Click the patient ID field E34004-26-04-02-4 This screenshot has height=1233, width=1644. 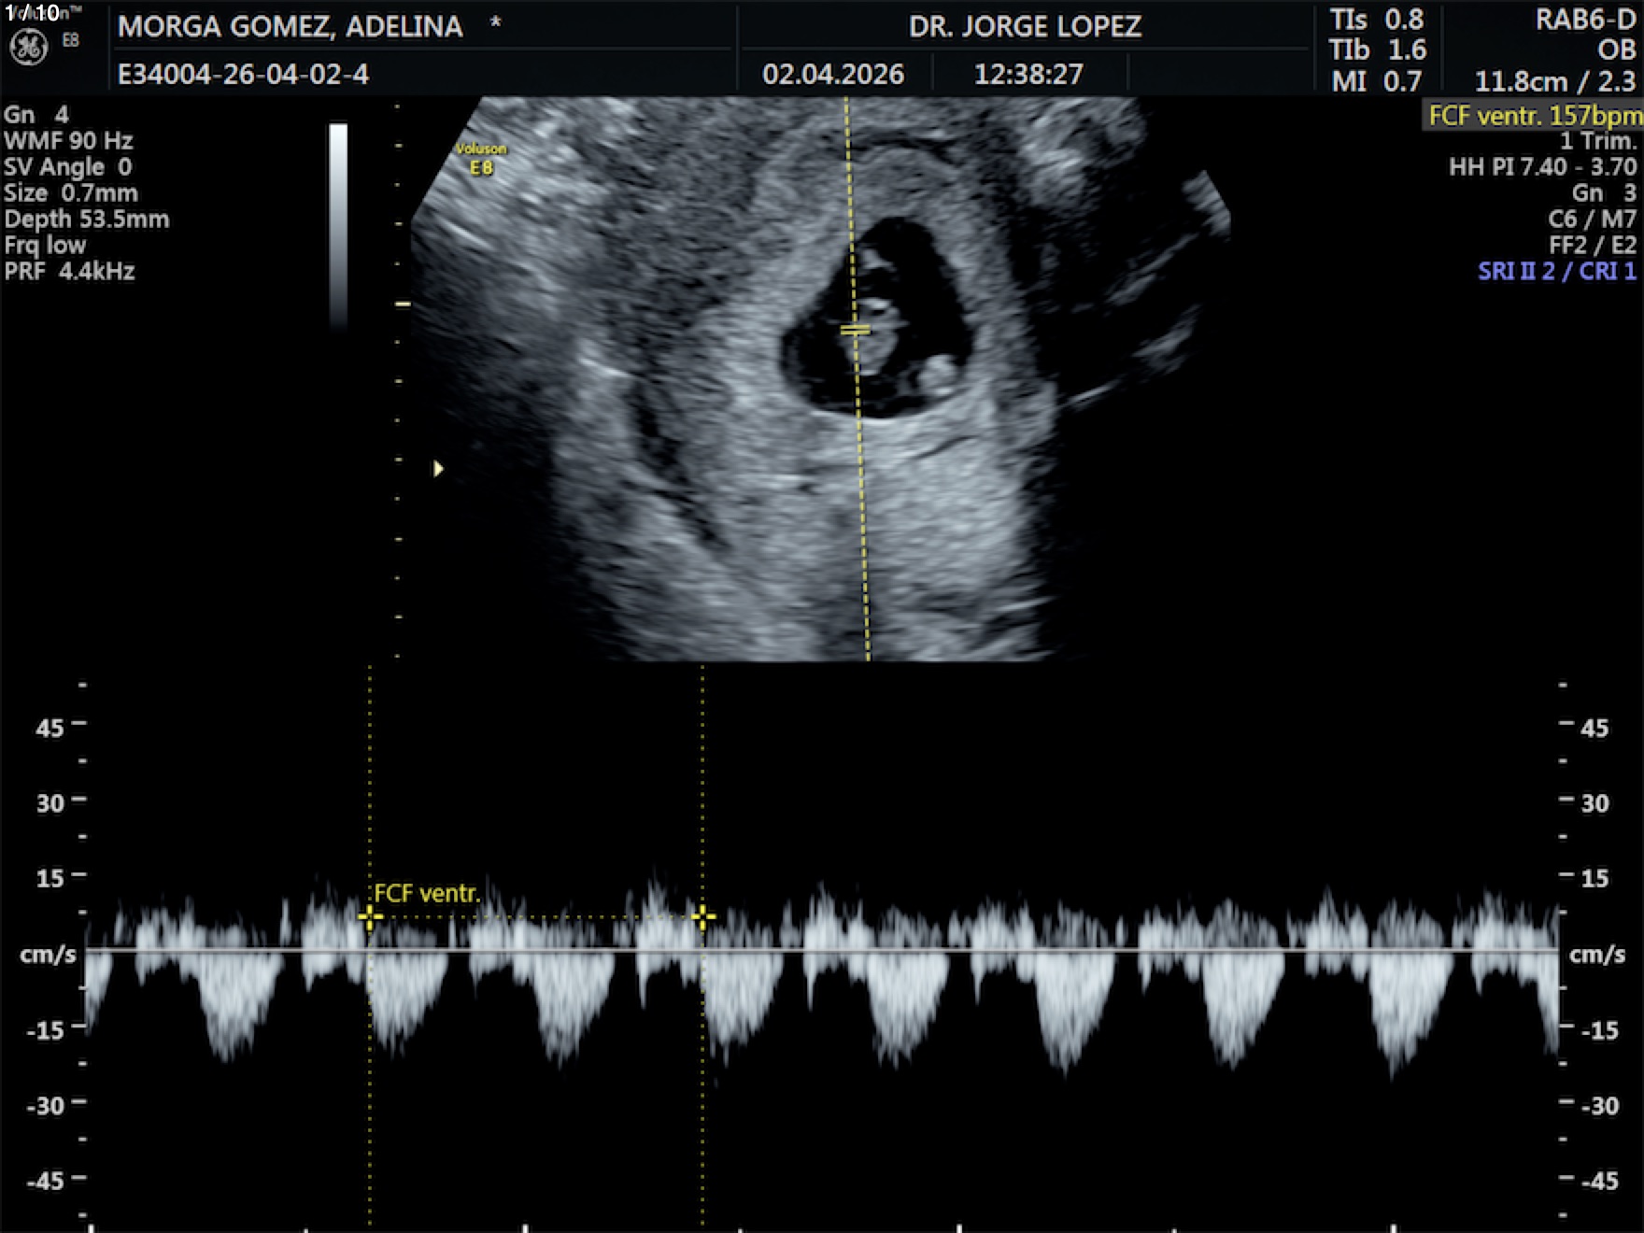pyautogui.click(x=243, y=74)
